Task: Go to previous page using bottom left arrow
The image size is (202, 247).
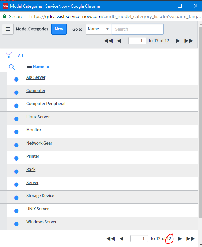Action: click(x=121, y=239)
